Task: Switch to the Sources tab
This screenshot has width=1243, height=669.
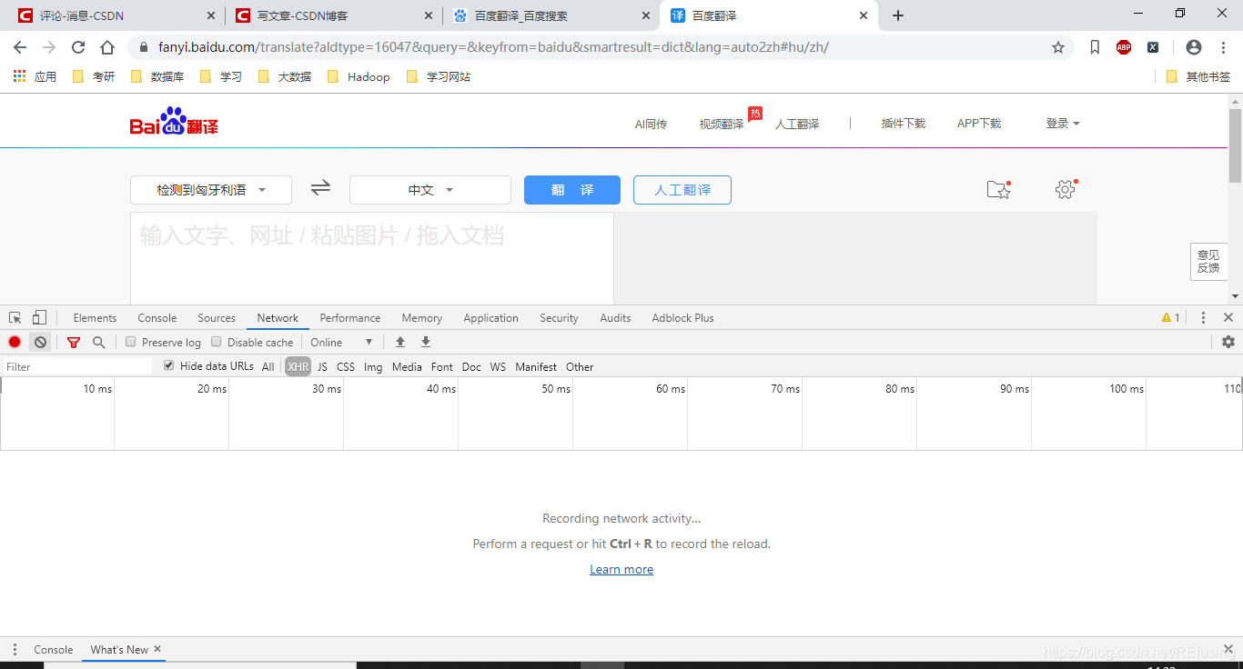Action: [x=217, y=317]
